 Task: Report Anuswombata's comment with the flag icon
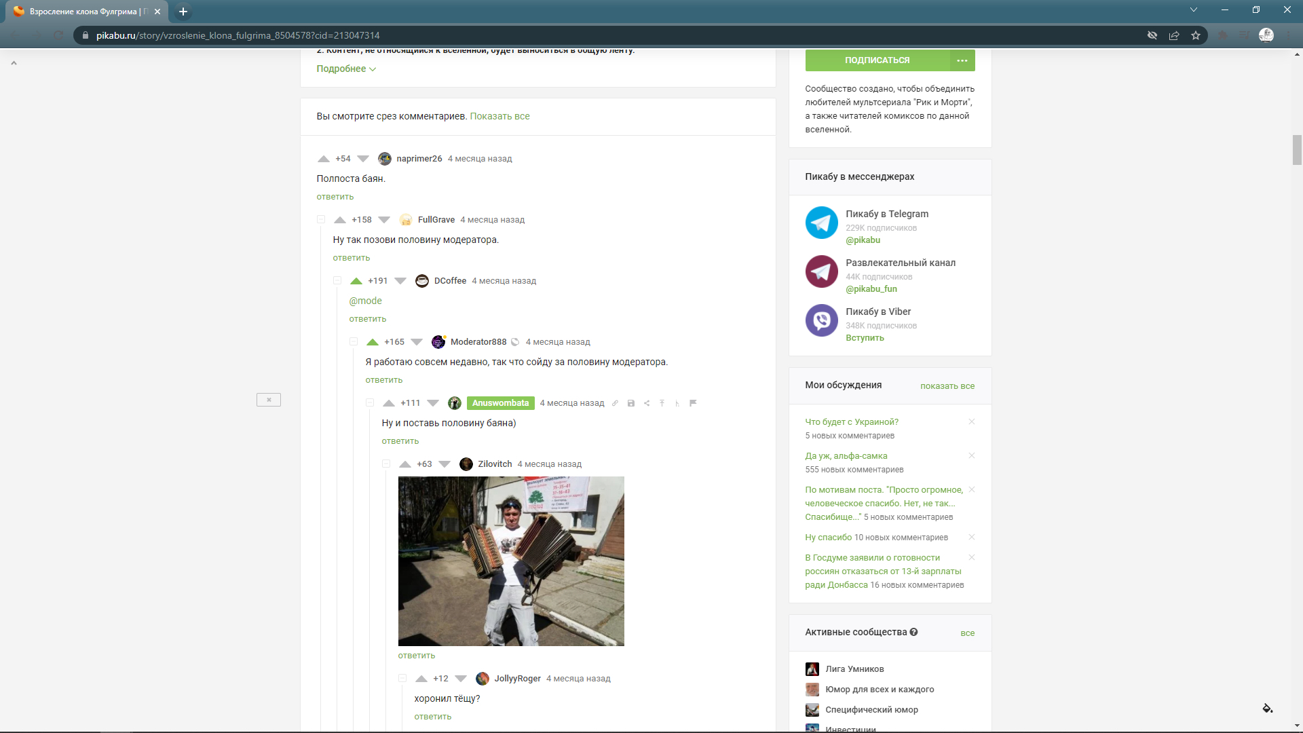point(693,403)
